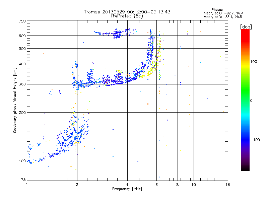268x201 pixels.
Task: Click the "[deg]" colorbar unit label
Action: coord(246,27)
